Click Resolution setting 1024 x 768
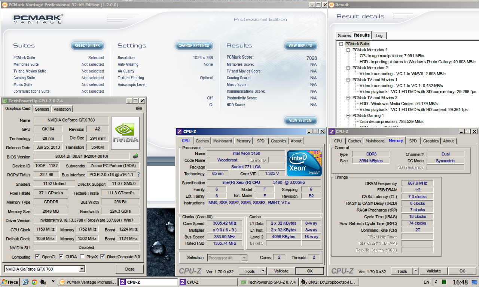479x287 pixels. pyautogui.click(x=203, y=58)
